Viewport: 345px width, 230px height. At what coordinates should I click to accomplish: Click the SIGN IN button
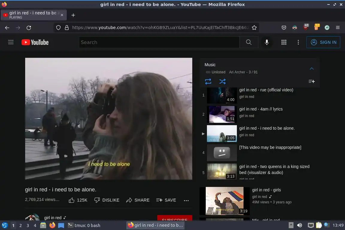323,42
